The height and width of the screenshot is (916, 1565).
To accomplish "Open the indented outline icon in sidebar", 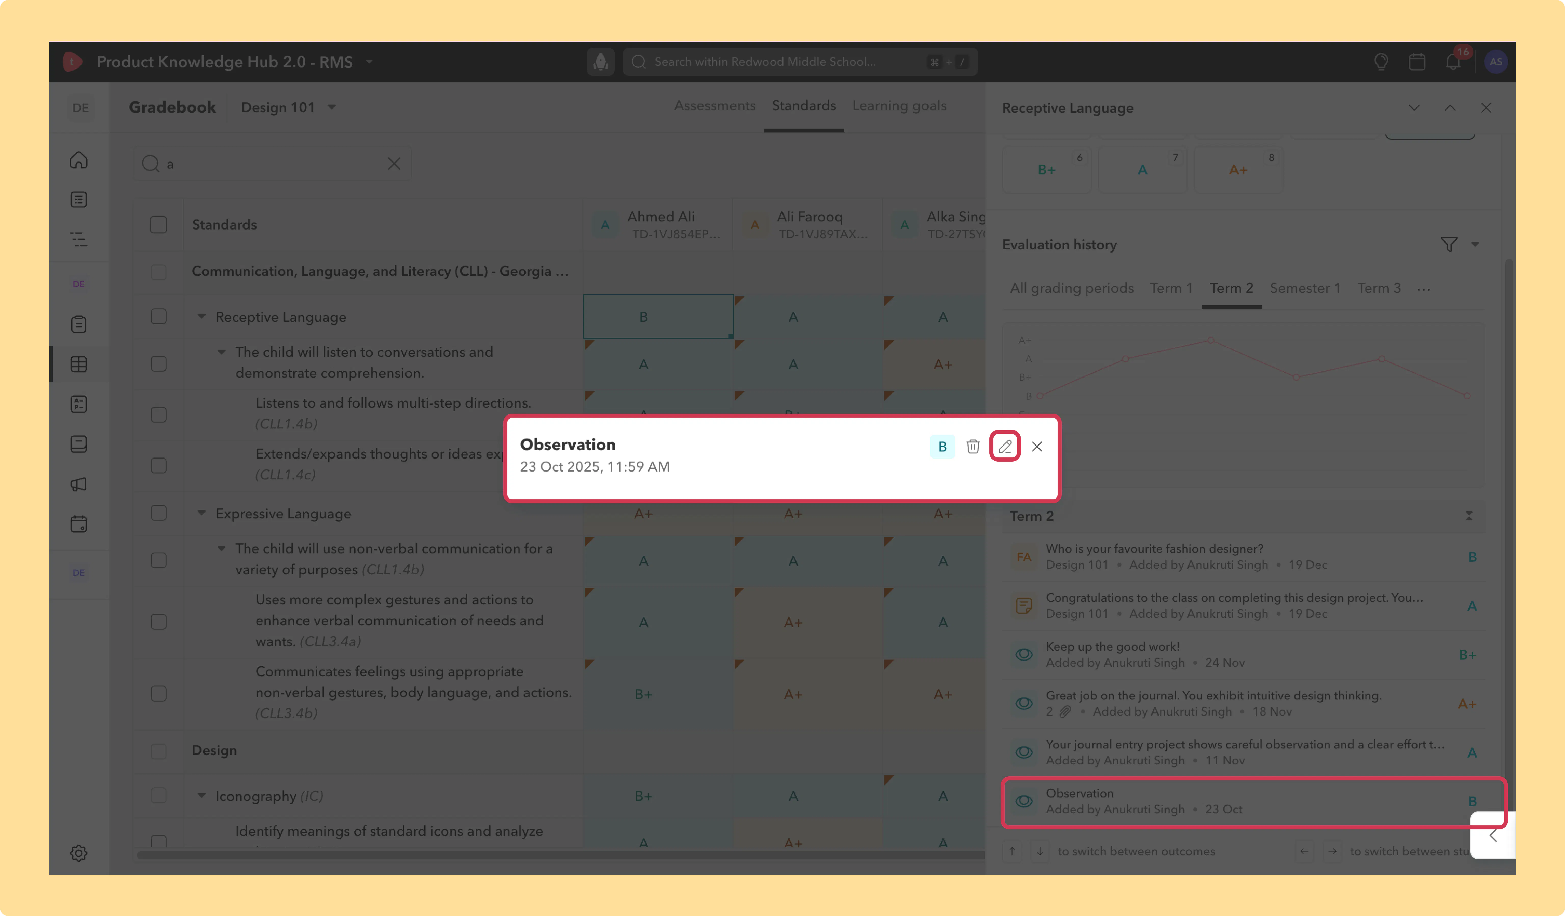I will [79, 239].
